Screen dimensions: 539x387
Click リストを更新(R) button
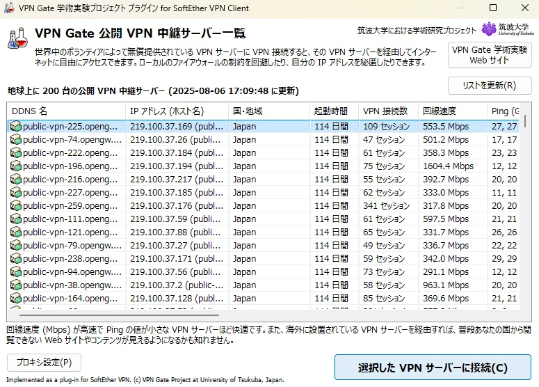(x=490, y=86)
